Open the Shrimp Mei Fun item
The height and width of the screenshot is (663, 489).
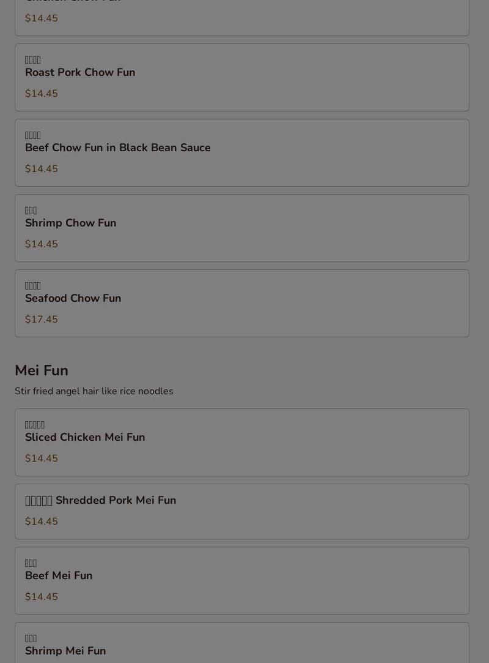[242, 643]
